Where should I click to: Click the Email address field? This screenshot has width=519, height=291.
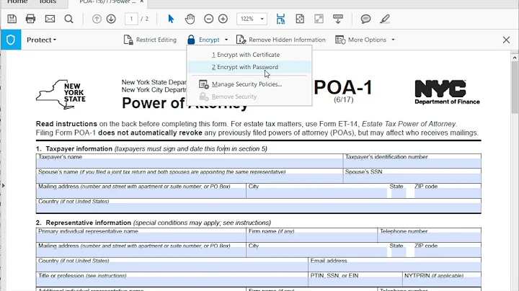click(x=394, y=267)
